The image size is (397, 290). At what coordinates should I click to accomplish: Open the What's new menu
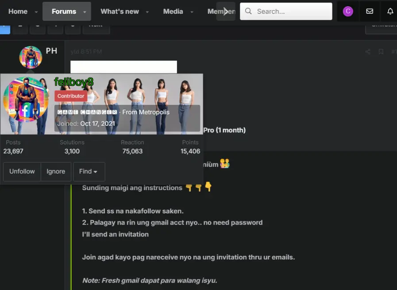[119, 12]
